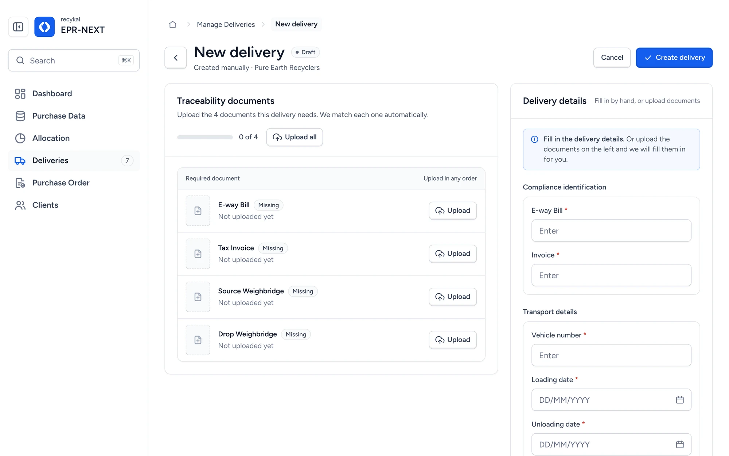The height and width of the screenshot is (456, 729).
Task: Focus the sidebar Search field
Action: click(74, 61)
